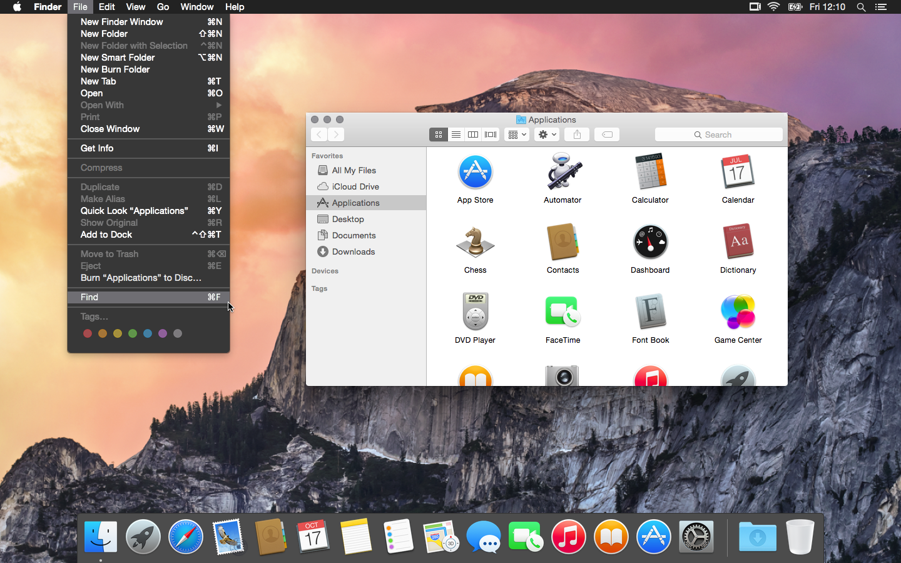Apply the red tag color
Screen dimensions: 901x563
pyautogui.click(x=88, y=333)
